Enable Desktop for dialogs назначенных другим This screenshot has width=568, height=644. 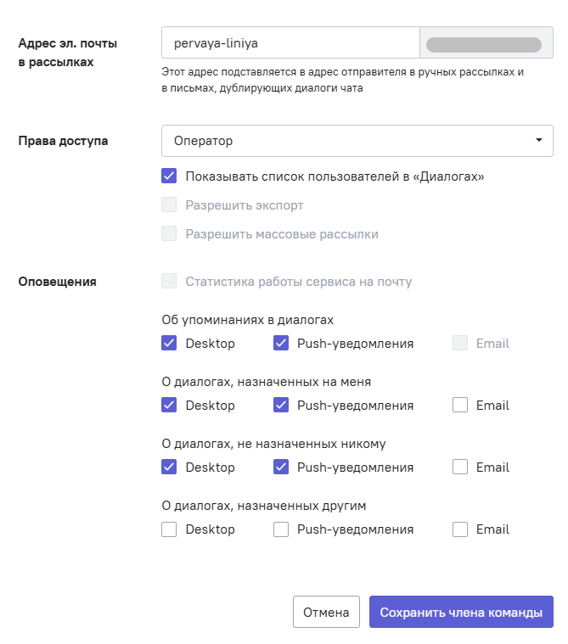point(169,529)
